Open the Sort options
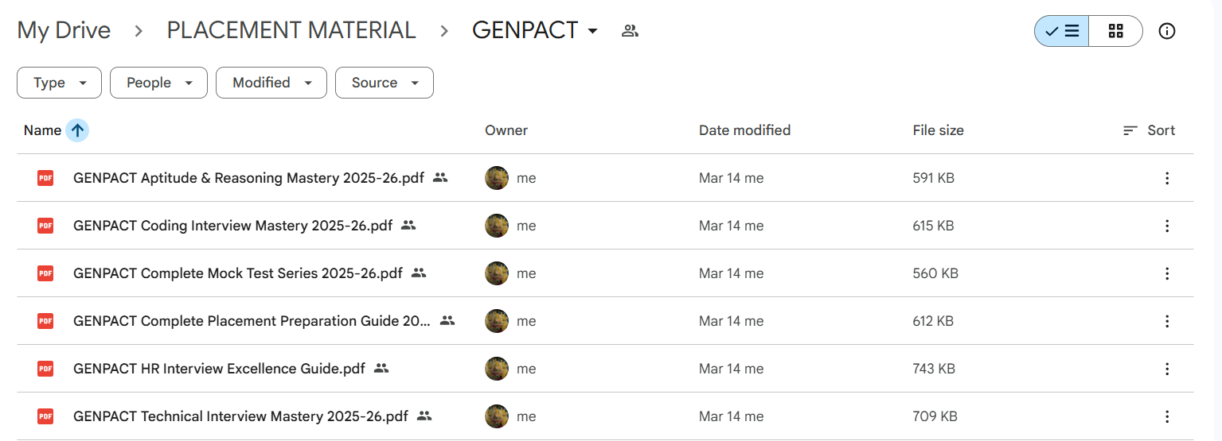Viewport: 1222px width, 441px height. 1149,130
